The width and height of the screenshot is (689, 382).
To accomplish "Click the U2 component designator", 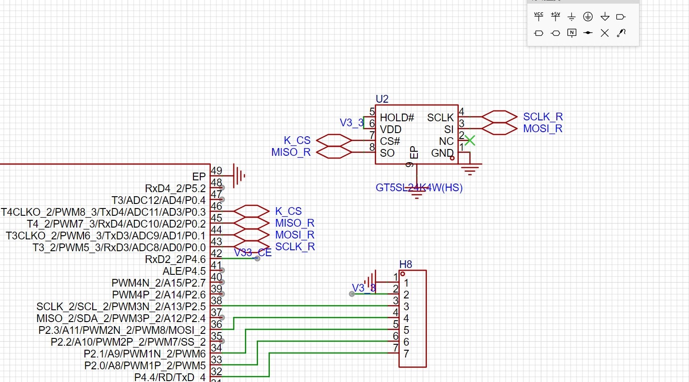I will tap(382, 99).
